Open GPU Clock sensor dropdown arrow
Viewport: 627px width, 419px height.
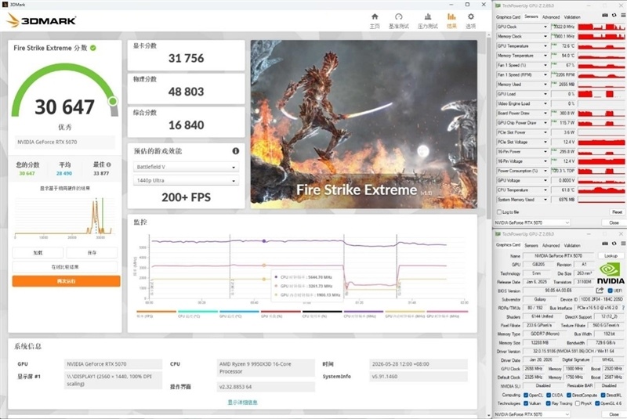pyautogui.click(x=545, y=27)
